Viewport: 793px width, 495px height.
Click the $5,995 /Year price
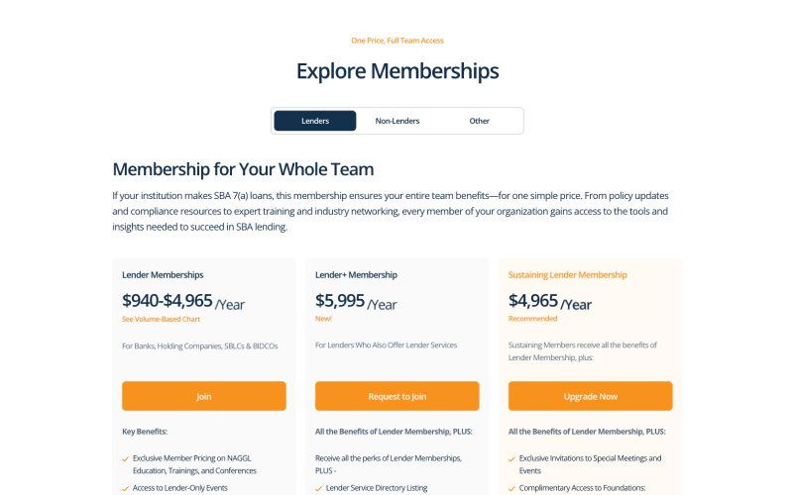pos(356,301)
